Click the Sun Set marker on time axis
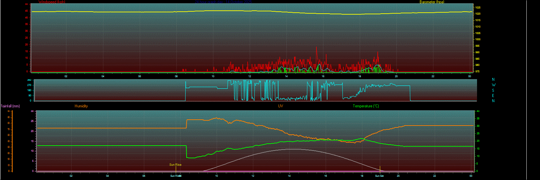 pos(379,176)
